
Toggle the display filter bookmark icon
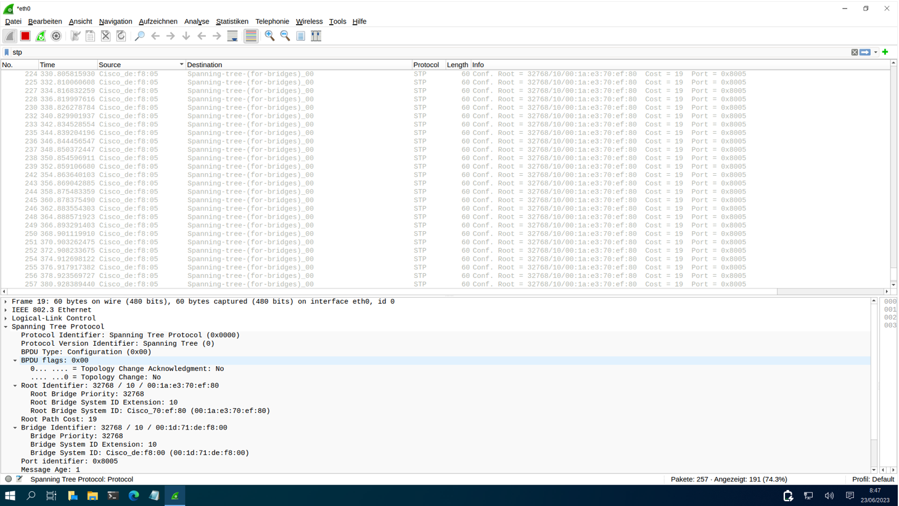coord(6,52)
